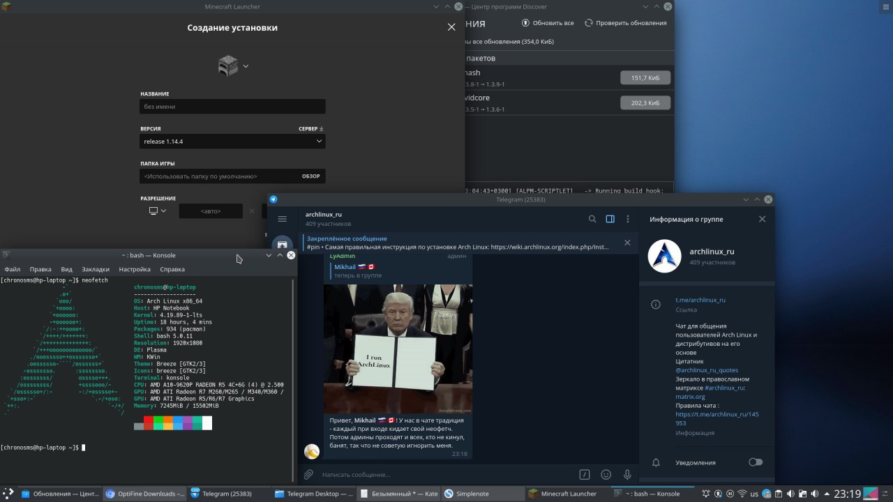This screenshot has width=893, height=502.
Task: Toggle Telegram right info panel icon
Action: point(610,219)
